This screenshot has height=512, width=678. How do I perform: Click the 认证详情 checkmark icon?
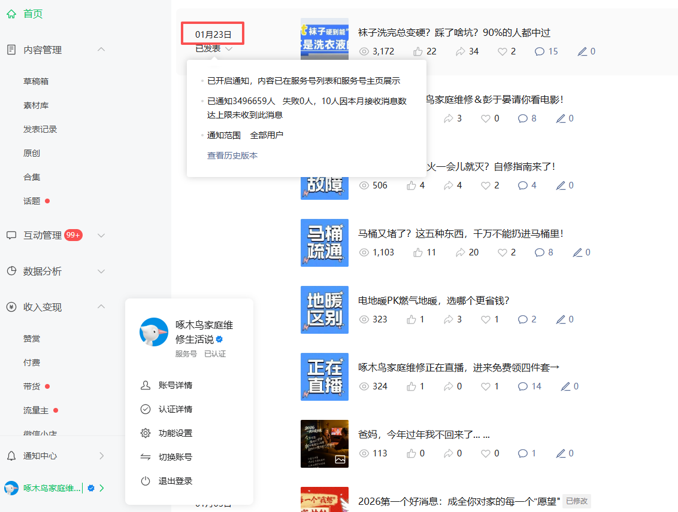click(x=146, y=409)
